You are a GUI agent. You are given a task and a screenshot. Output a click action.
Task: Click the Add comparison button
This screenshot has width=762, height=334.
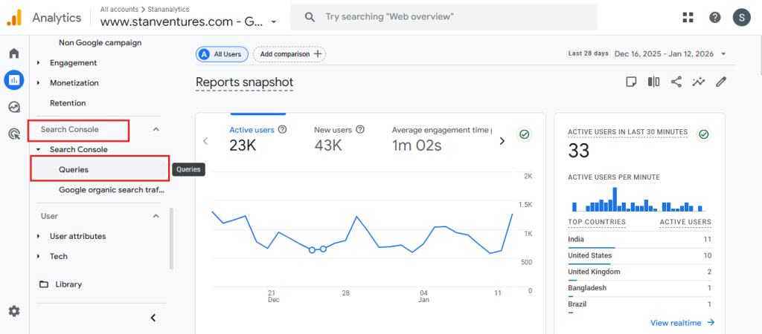(x=289, y=54)
